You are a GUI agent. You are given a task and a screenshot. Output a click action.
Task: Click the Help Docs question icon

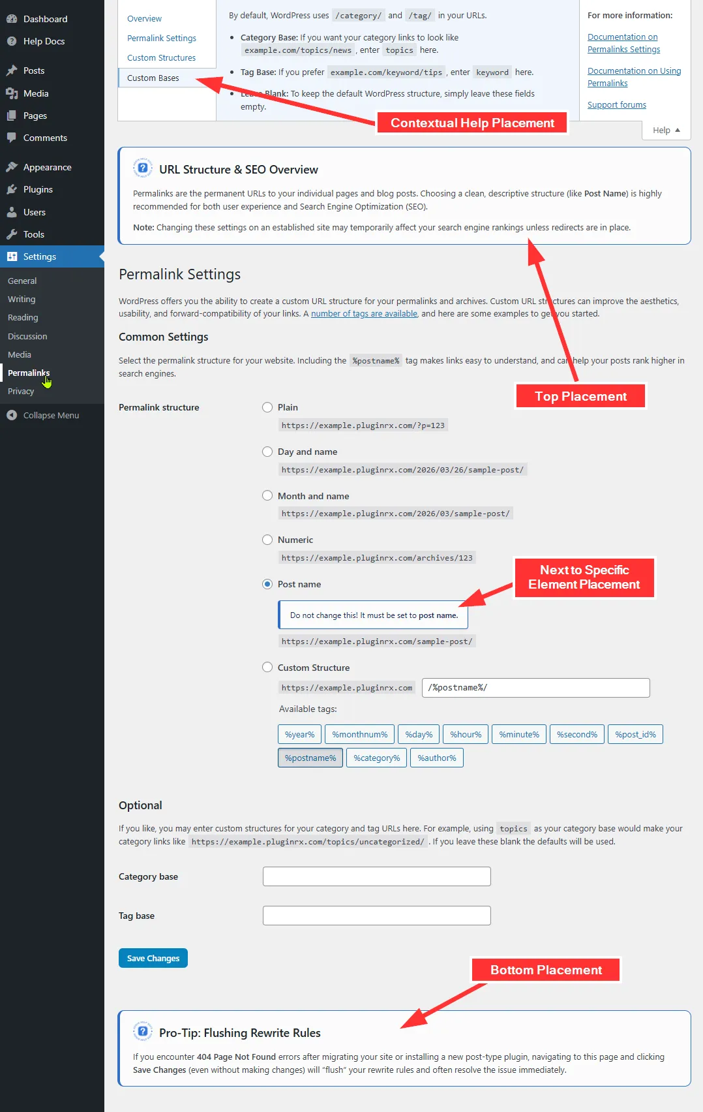(x=12, y=41)
